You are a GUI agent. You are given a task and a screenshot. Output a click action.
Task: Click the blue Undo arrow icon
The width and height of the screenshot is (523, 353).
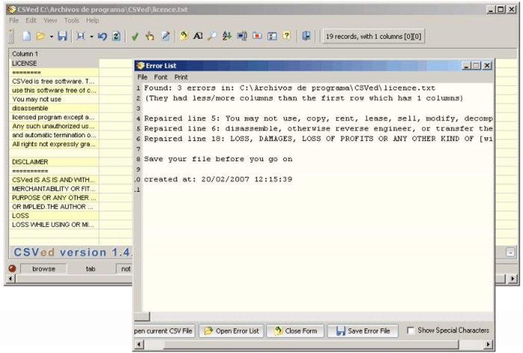click(x=103, y=36)
